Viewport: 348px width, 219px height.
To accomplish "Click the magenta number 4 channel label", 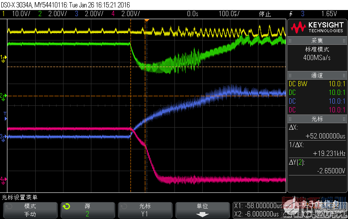I will (113, 14).
